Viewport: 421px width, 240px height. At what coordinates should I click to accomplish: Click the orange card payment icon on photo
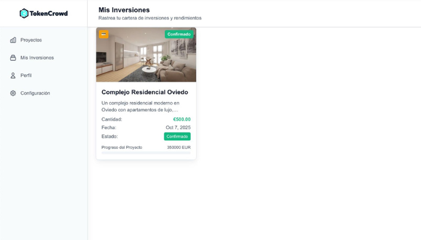pyautogui.click(x=103, y=34)
